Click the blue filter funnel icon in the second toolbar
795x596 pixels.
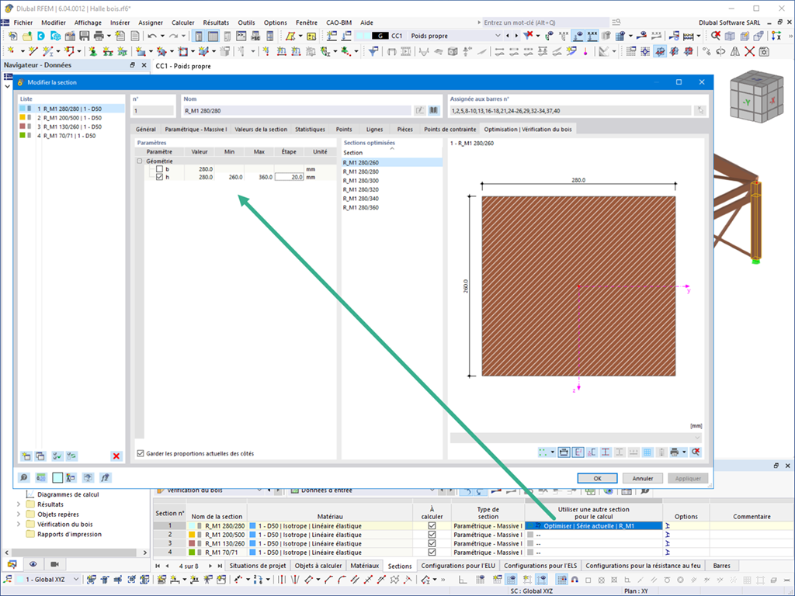373,51
